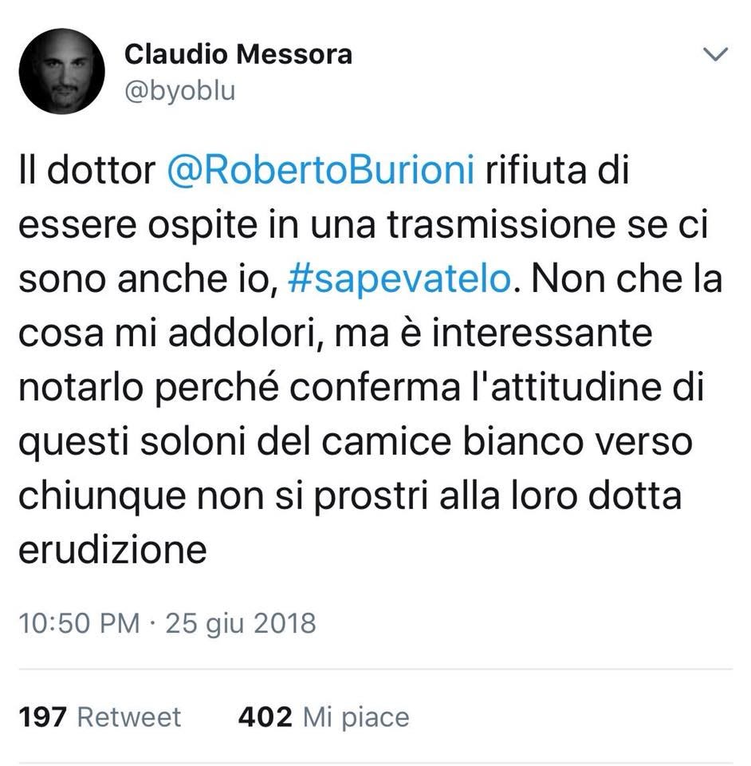
Task: Click the 'notarlo perché conferma' text
Action: tap(239, 389)
